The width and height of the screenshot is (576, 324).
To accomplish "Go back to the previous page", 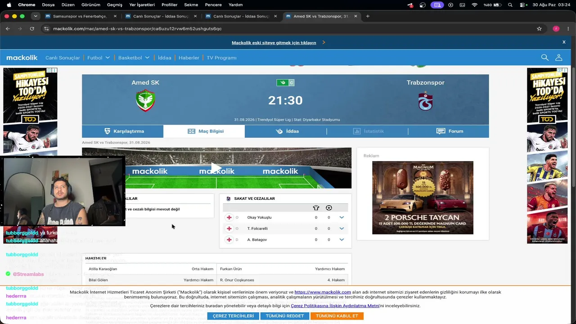I will pyautogui.click(x=8, y=28).
